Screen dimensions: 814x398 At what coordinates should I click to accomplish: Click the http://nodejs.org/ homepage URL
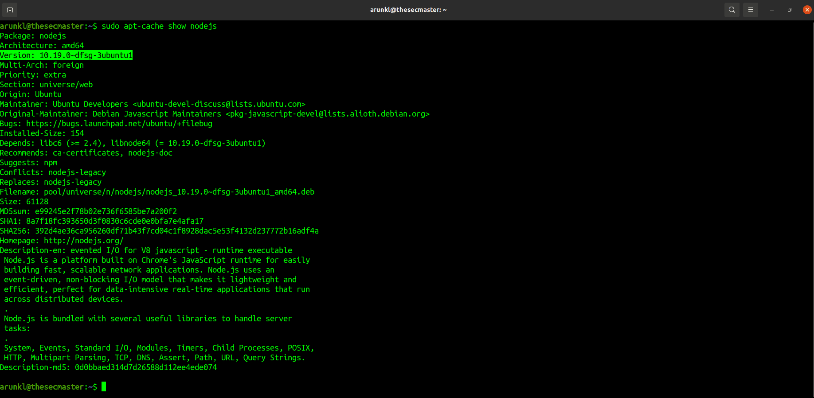(x=84, y=241)
